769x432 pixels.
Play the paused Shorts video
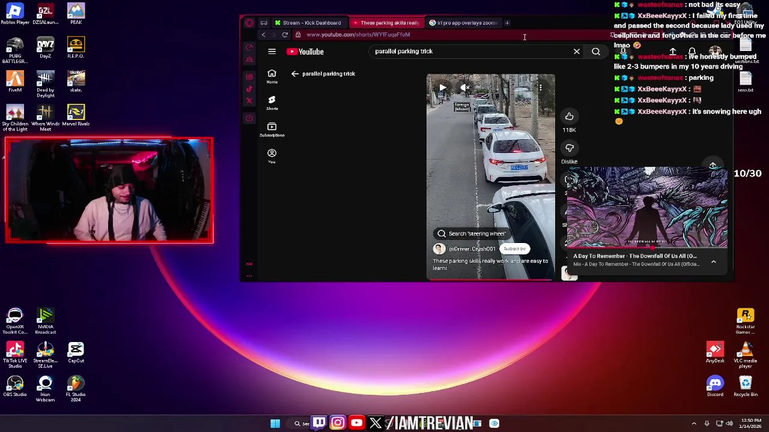coord(443,88)
